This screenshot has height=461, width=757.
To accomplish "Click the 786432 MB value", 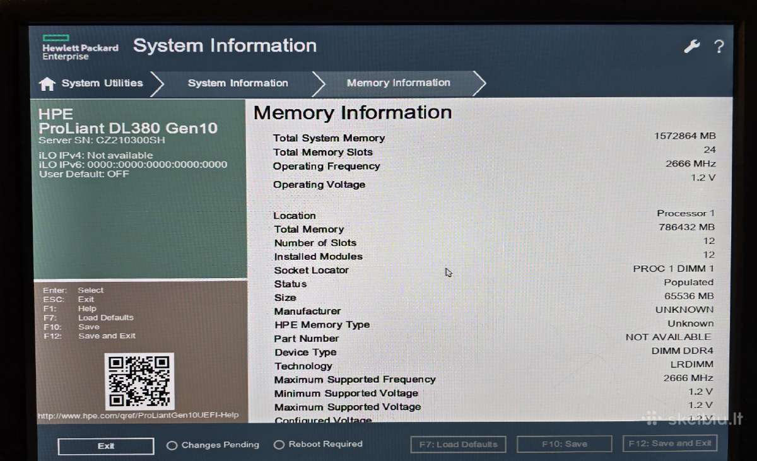I will click(x=686, y=227).
